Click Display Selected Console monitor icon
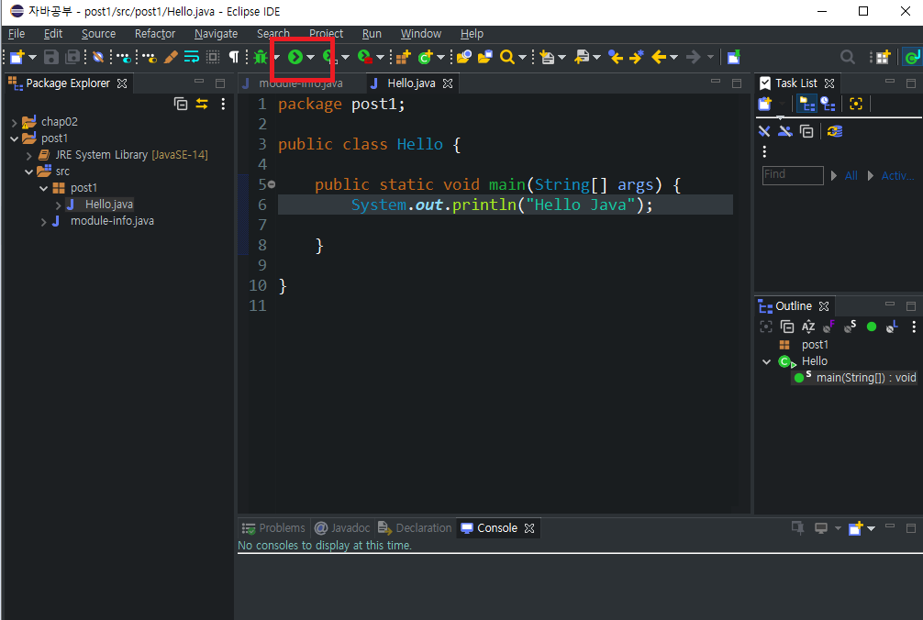923x620 pixels. tap(821, 528)
